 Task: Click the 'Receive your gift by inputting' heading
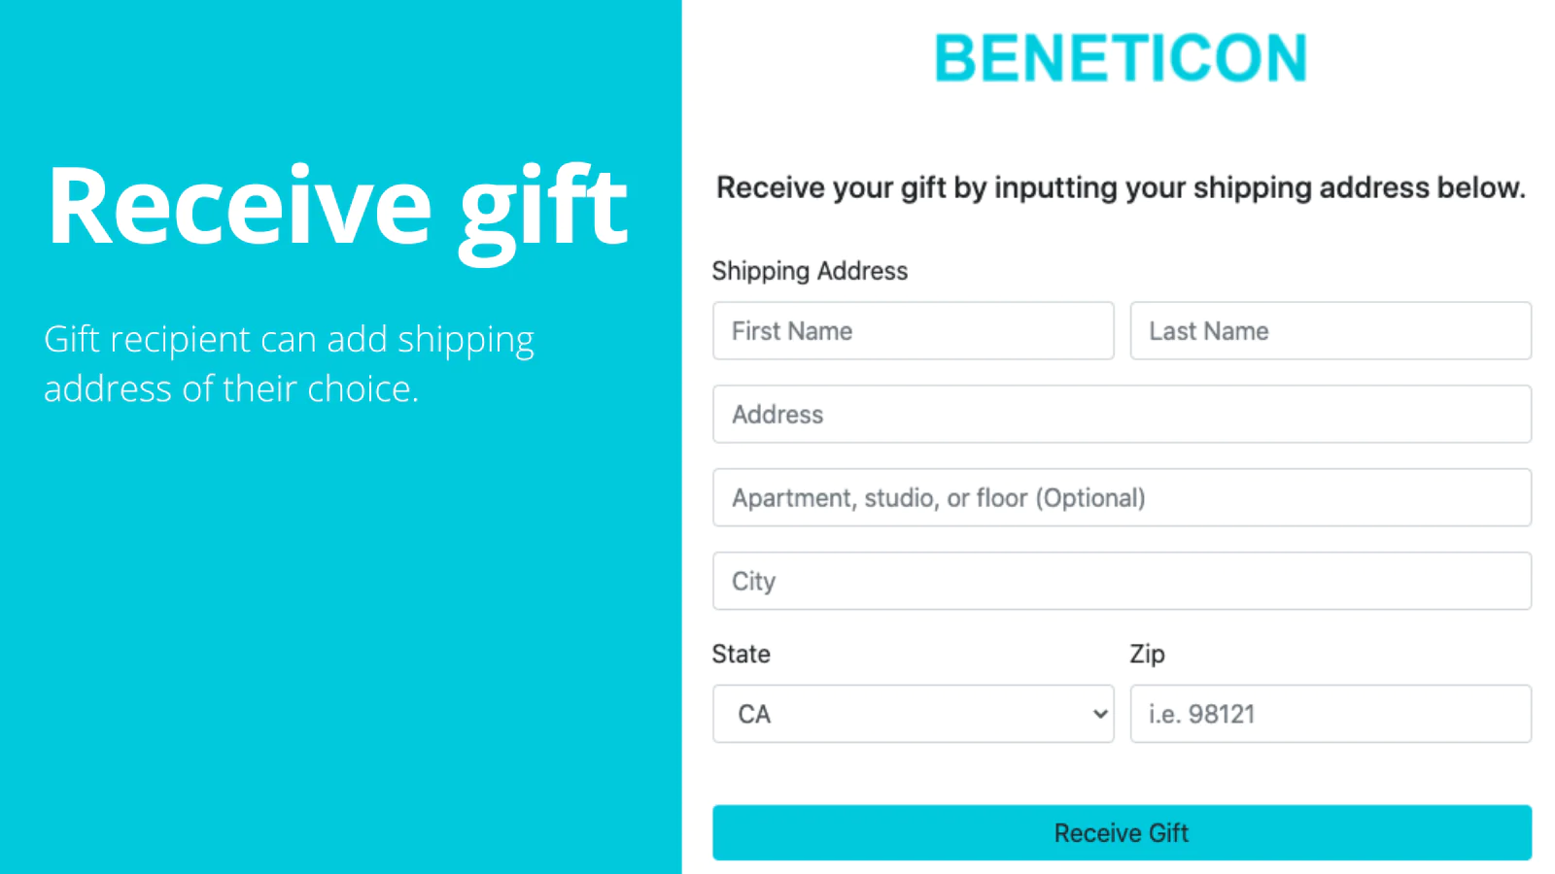pyautogui.click(x=1121, y=187)
